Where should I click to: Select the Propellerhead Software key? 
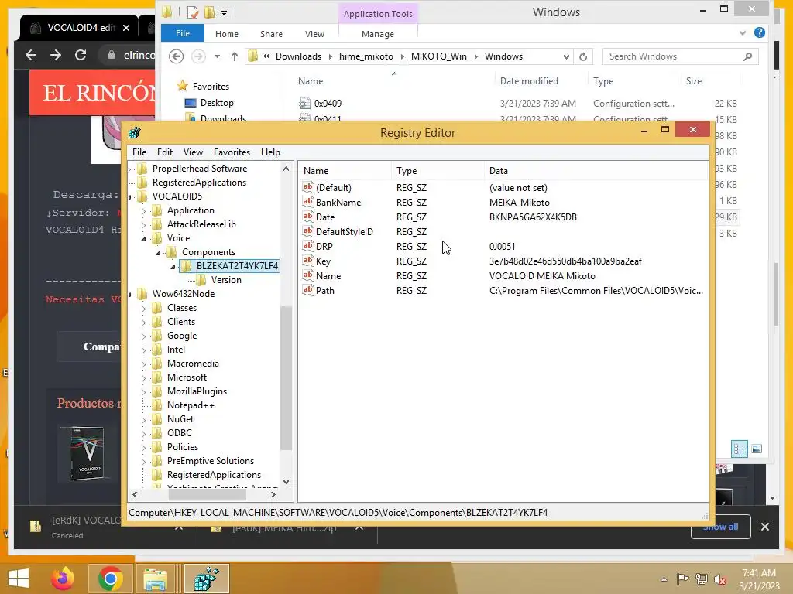[x=200, y=168]
